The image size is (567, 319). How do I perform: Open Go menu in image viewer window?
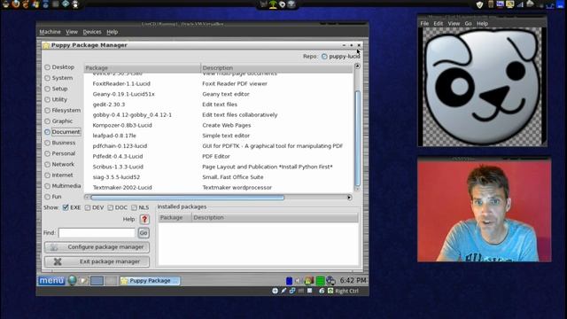[x=469, y=24]
